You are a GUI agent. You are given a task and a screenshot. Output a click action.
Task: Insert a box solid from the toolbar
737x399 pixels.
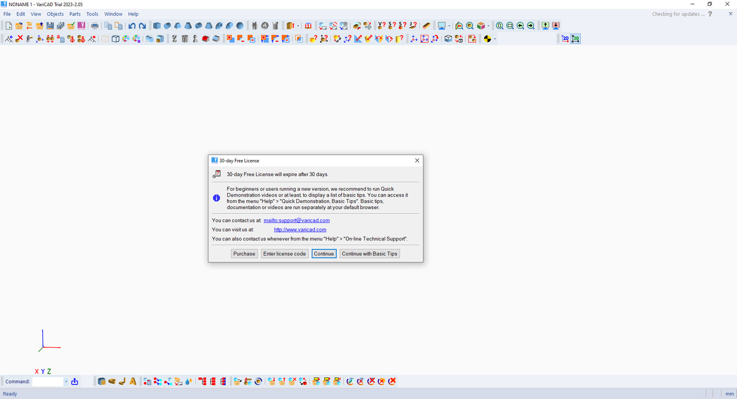(x=157, y=26)
